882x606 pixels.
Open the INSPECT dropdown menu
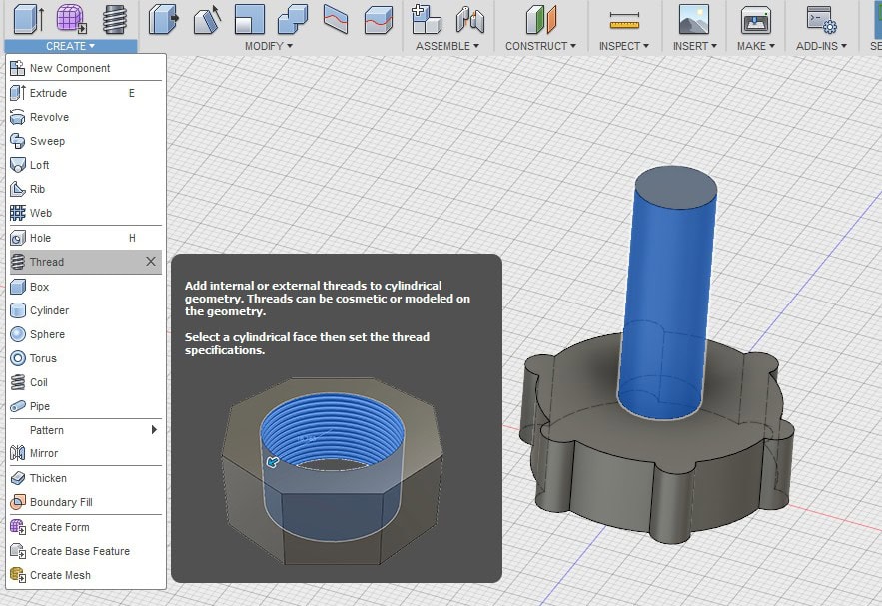[x=624, y=46]
